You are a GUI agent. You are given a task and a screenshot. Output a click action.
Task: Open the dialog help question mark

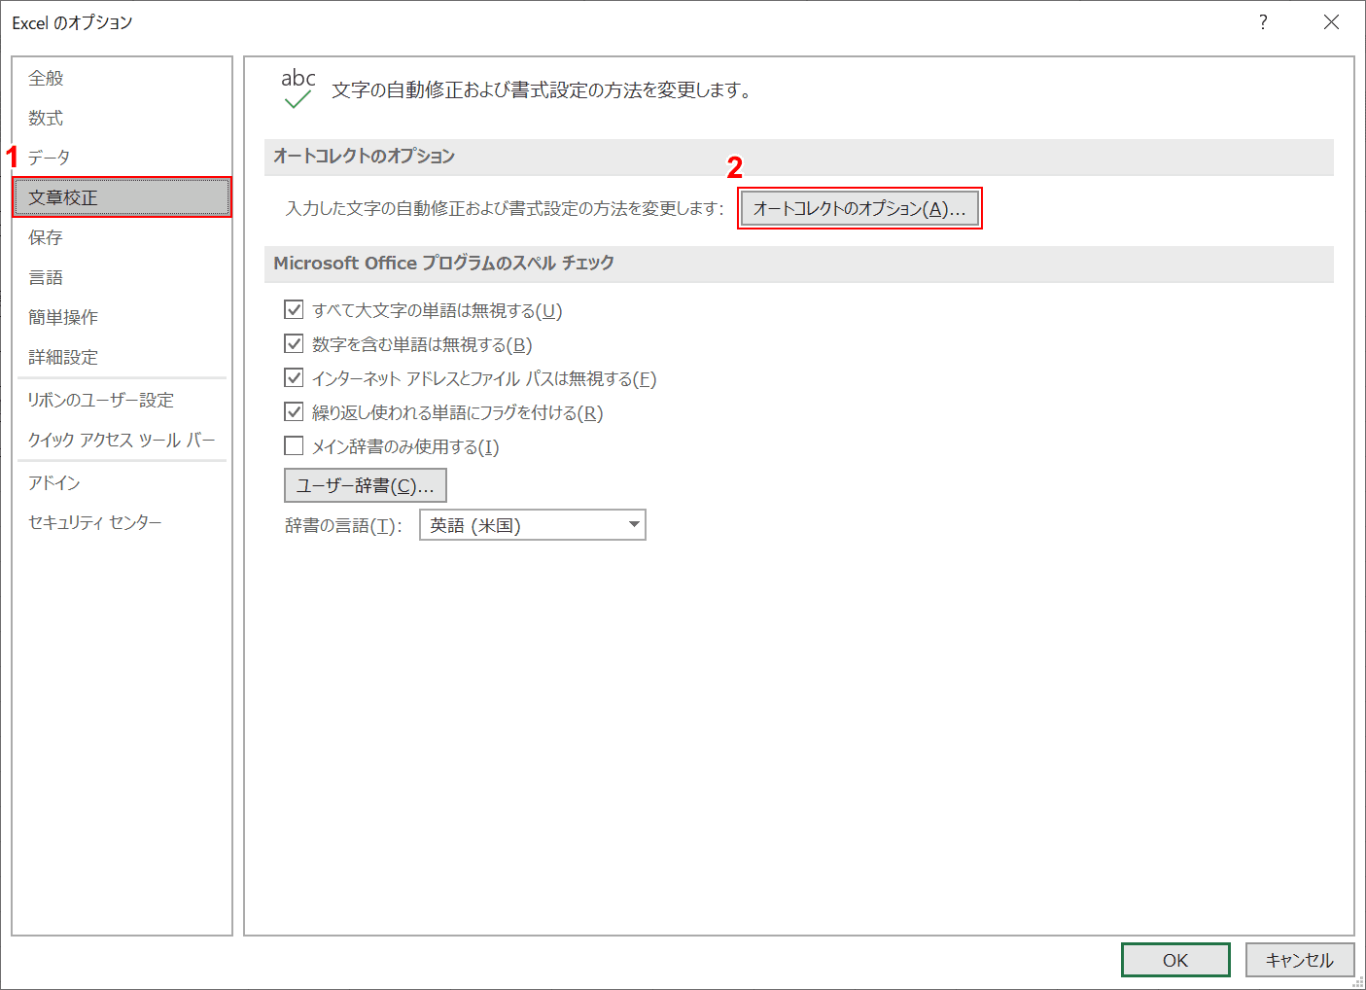[1263, 22]
